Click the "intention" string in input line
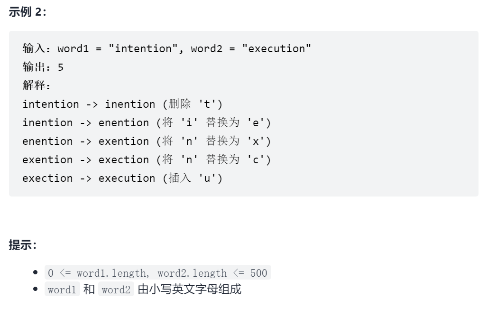 [x=143, y=48]
